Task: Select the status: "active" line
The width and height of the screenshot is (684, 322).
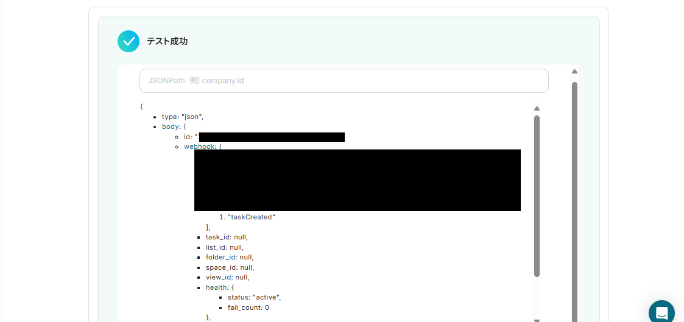Action: (x=255, y=297)
